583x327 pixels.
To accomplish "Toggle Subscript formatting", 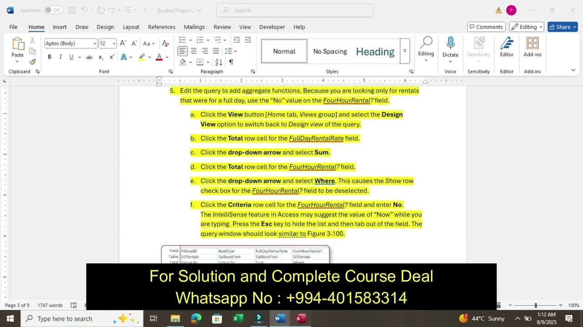I will (x=101, y=57).
